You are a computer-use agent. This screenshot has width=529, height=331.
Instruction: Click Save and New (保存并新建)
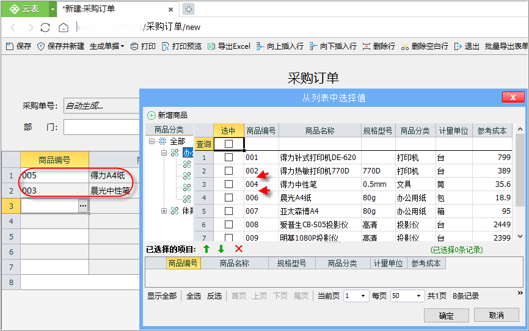(x=60, y=46)
